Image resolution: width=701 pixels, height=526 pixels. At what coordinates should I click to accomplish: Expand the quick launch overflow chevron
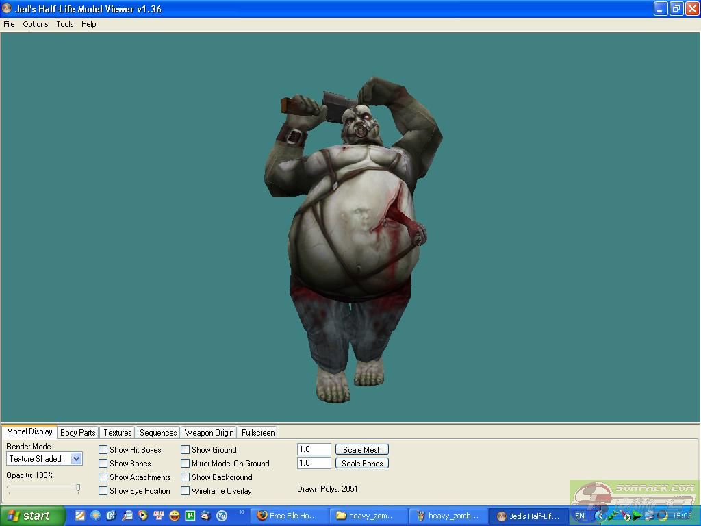242,512
